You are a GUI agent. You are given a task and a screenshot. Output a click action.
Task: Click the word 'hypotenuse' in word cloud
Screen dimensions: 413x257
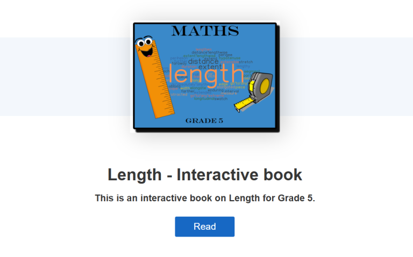coord(230,58)
